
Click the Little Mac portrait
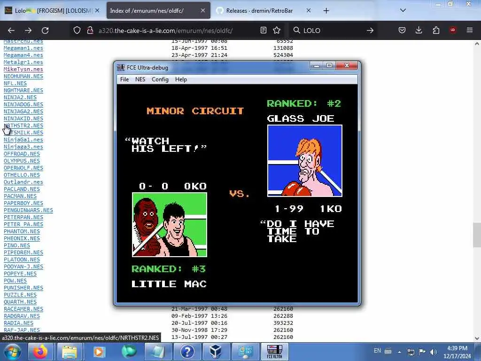pos(169,225)
